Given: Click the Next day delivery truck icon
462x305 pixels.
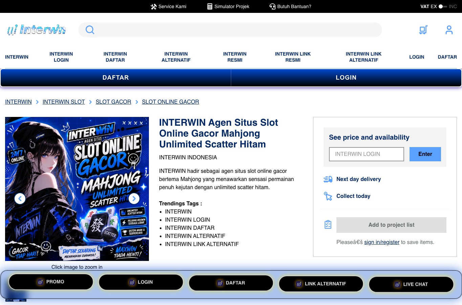Looking at the screenshot, I should 328,179.
